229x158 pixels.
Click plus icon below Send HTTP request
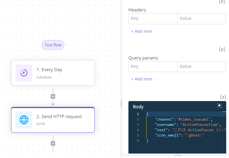click(53, 143)
